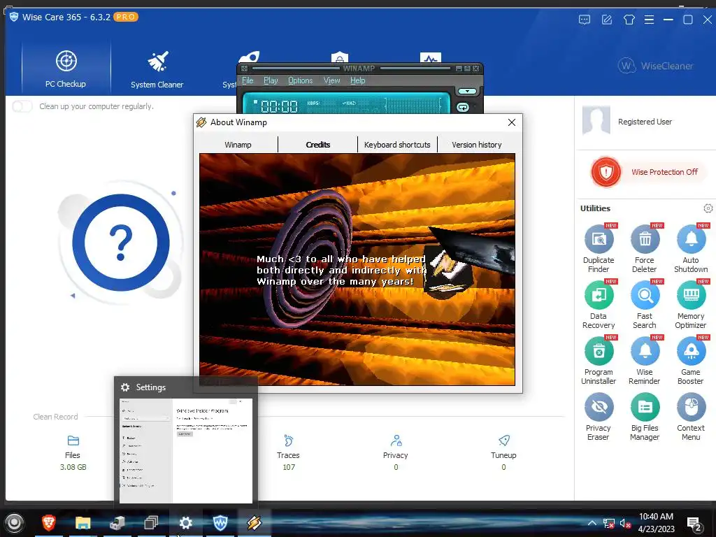Open notification center icon
This screenshot has width=716, height=537.
694,524
